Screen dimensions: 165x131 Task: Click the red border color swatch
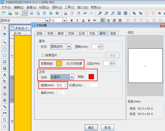point(91,77)
